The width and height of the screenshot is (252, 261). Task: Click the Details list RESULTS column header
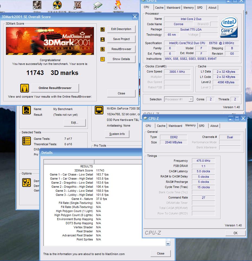[69, 162]
